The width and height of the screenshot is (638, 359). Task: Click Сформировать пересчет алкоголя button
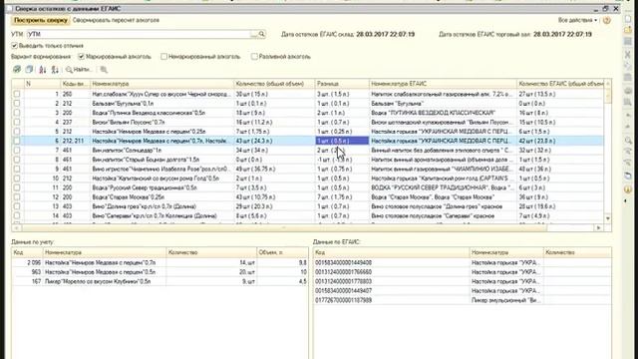(116, 20)
